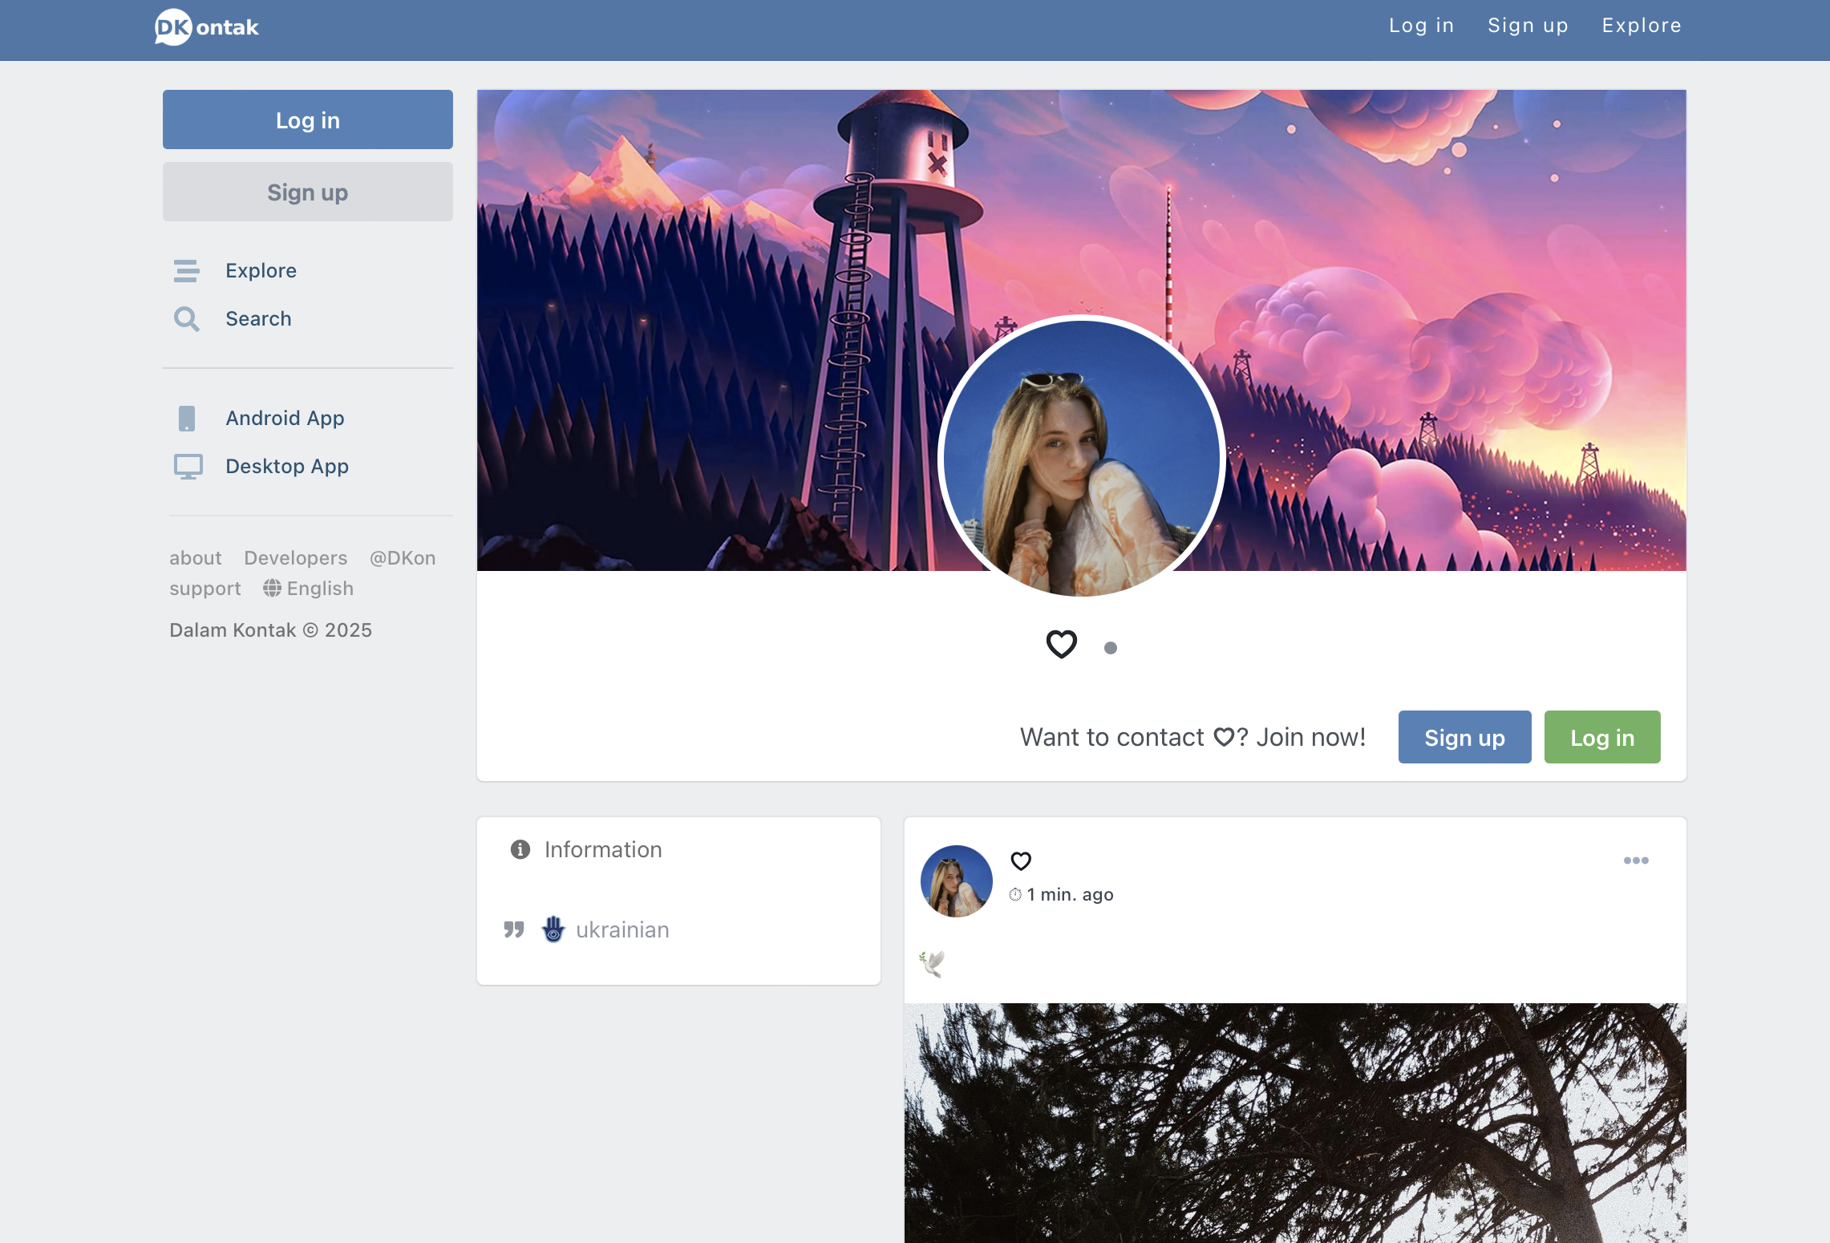Click the Information circle icon

pyautogui.click(x=520, y=849)
